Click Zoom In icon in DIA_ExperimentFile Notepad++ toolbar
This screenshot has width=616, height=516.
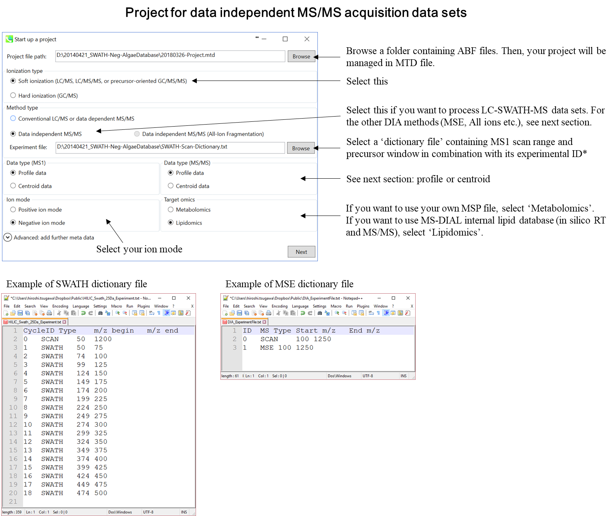[337, 313]
